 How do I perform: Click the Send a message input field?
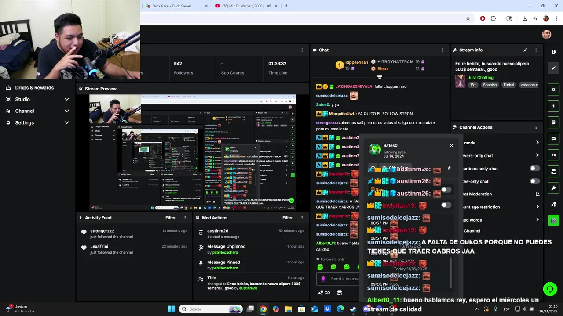pos(338,279)
